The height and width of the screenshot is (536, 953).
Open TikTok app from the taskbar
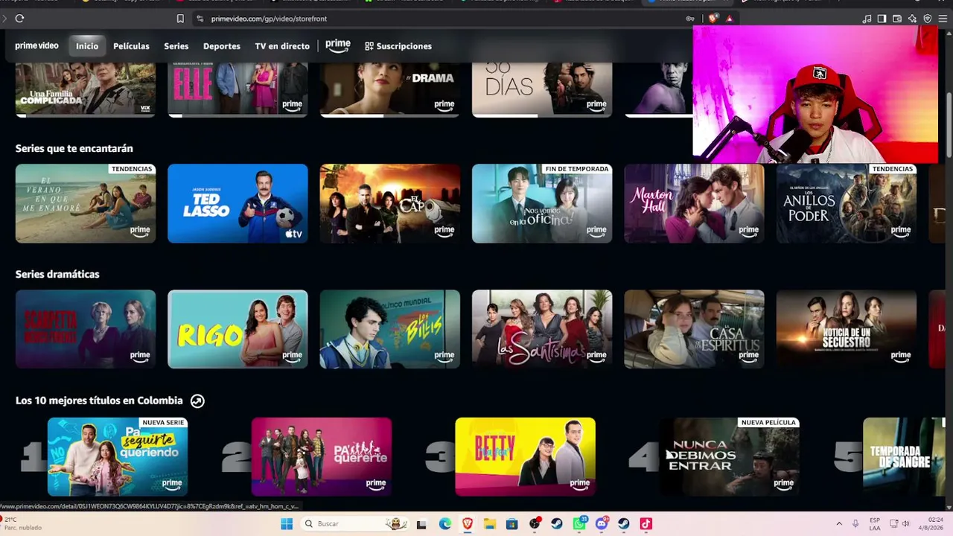pyautogui.click(x=646, y=524)
